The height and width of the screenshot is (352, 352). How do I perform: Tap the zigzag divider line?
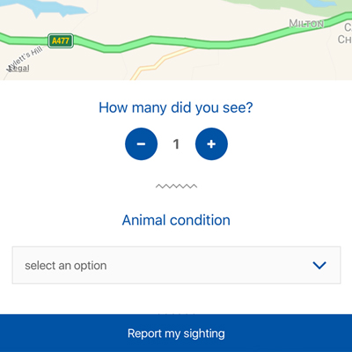(x=176, y=186)
